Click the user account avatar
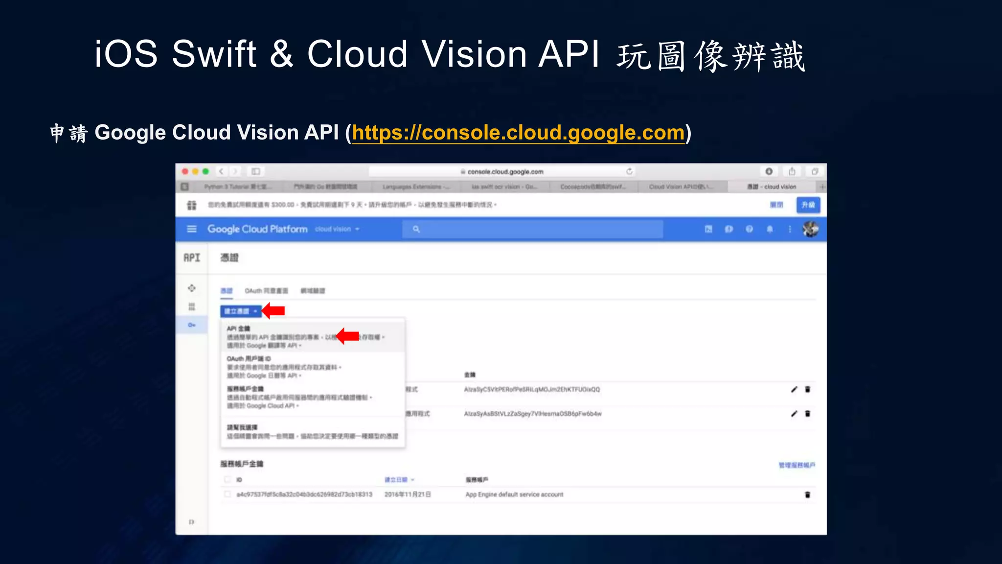 coord(811,229)
